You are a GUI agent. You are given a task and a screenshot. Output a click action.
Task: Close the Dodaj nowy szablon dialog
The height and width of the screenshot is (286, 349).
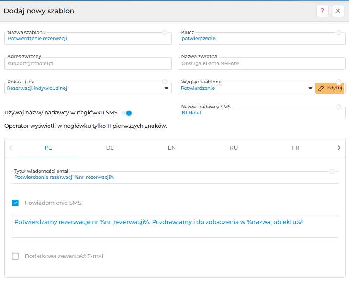click(x=338, y=11)
